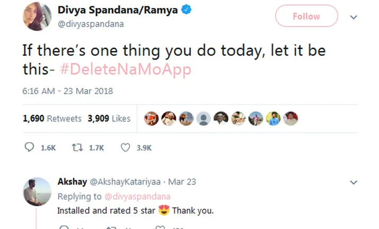
Task: Open Akshay's profile avatar
Action: pyautogui.click(x=37, y=191)
